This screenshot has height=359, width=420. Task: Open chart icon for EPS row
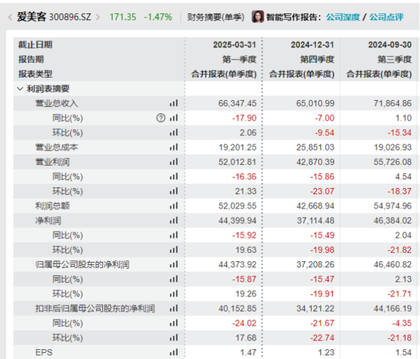point(173,352)
